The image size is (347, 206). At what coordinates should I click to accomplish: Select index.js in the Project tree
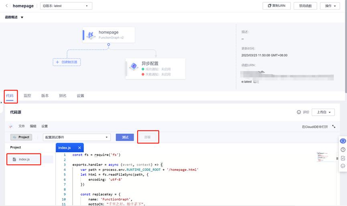(x=24, y=159)
